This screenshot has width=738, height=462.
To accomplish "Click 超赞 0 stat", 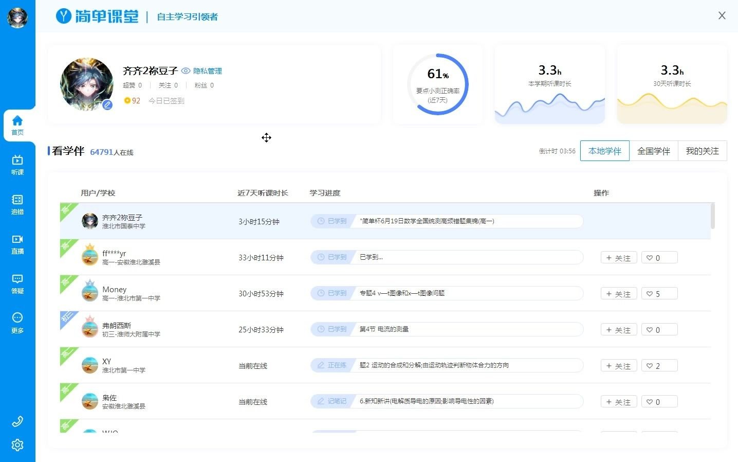I will (x=133, y=85).
